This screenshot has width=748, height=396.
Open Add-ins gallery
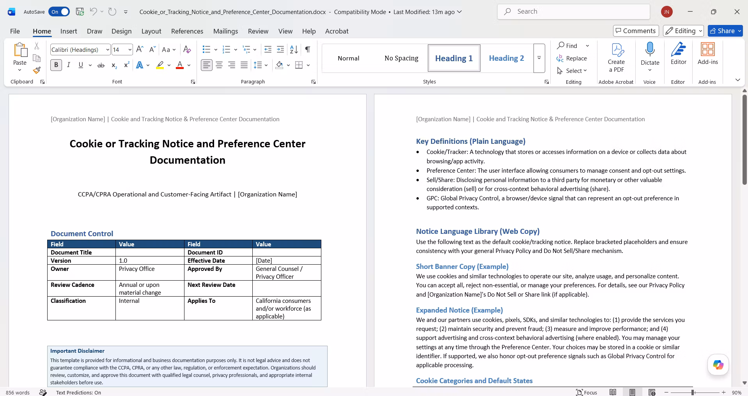click(x=708, y=54)
